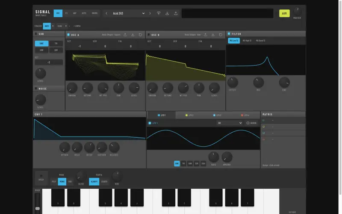Click the OSC A UNISON knob
Viewport: 342px width, 214px height.
coord(72,88)
